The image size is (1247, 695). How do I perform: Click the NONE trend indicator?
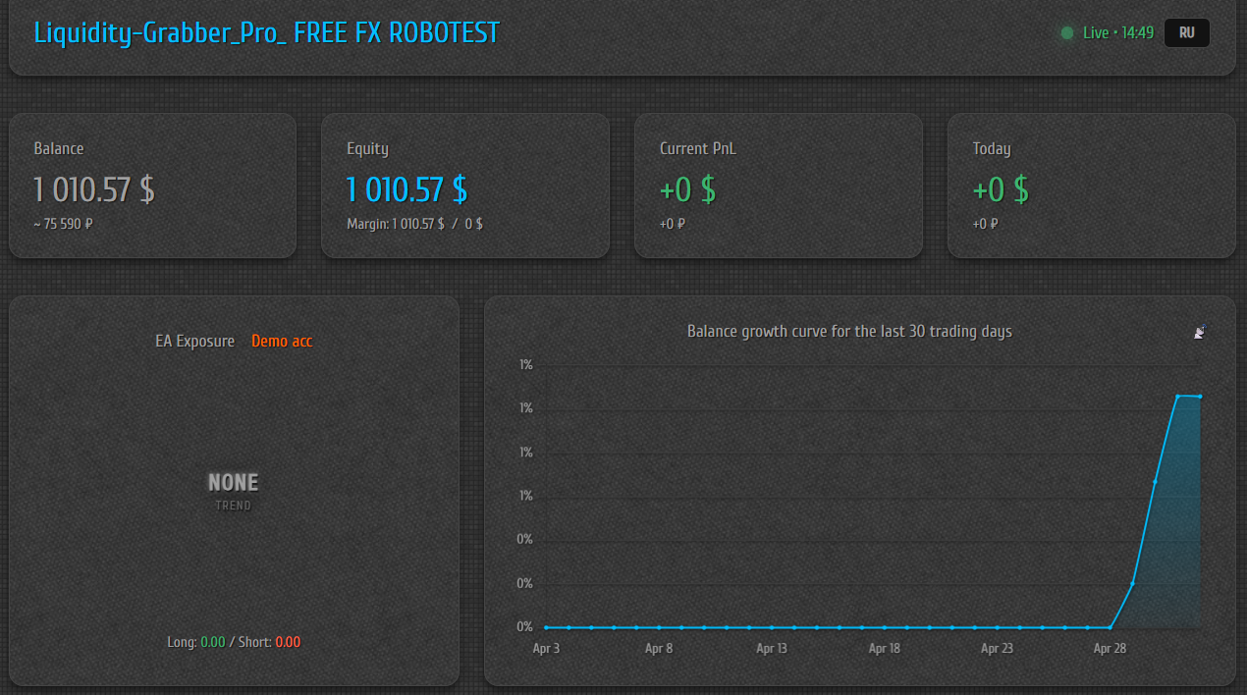[234, 483]
